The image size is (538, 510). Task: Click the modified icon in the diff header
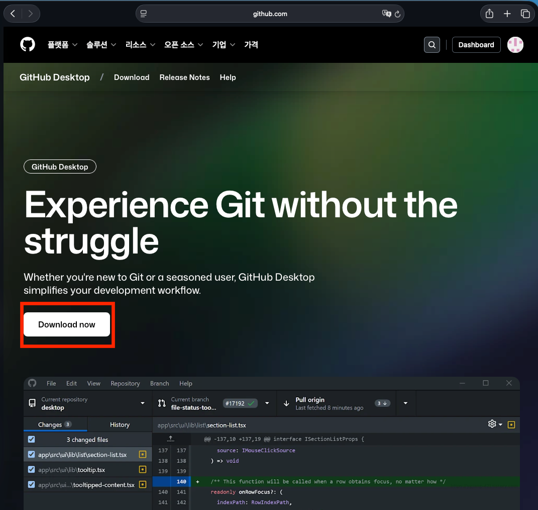point(511,425)
